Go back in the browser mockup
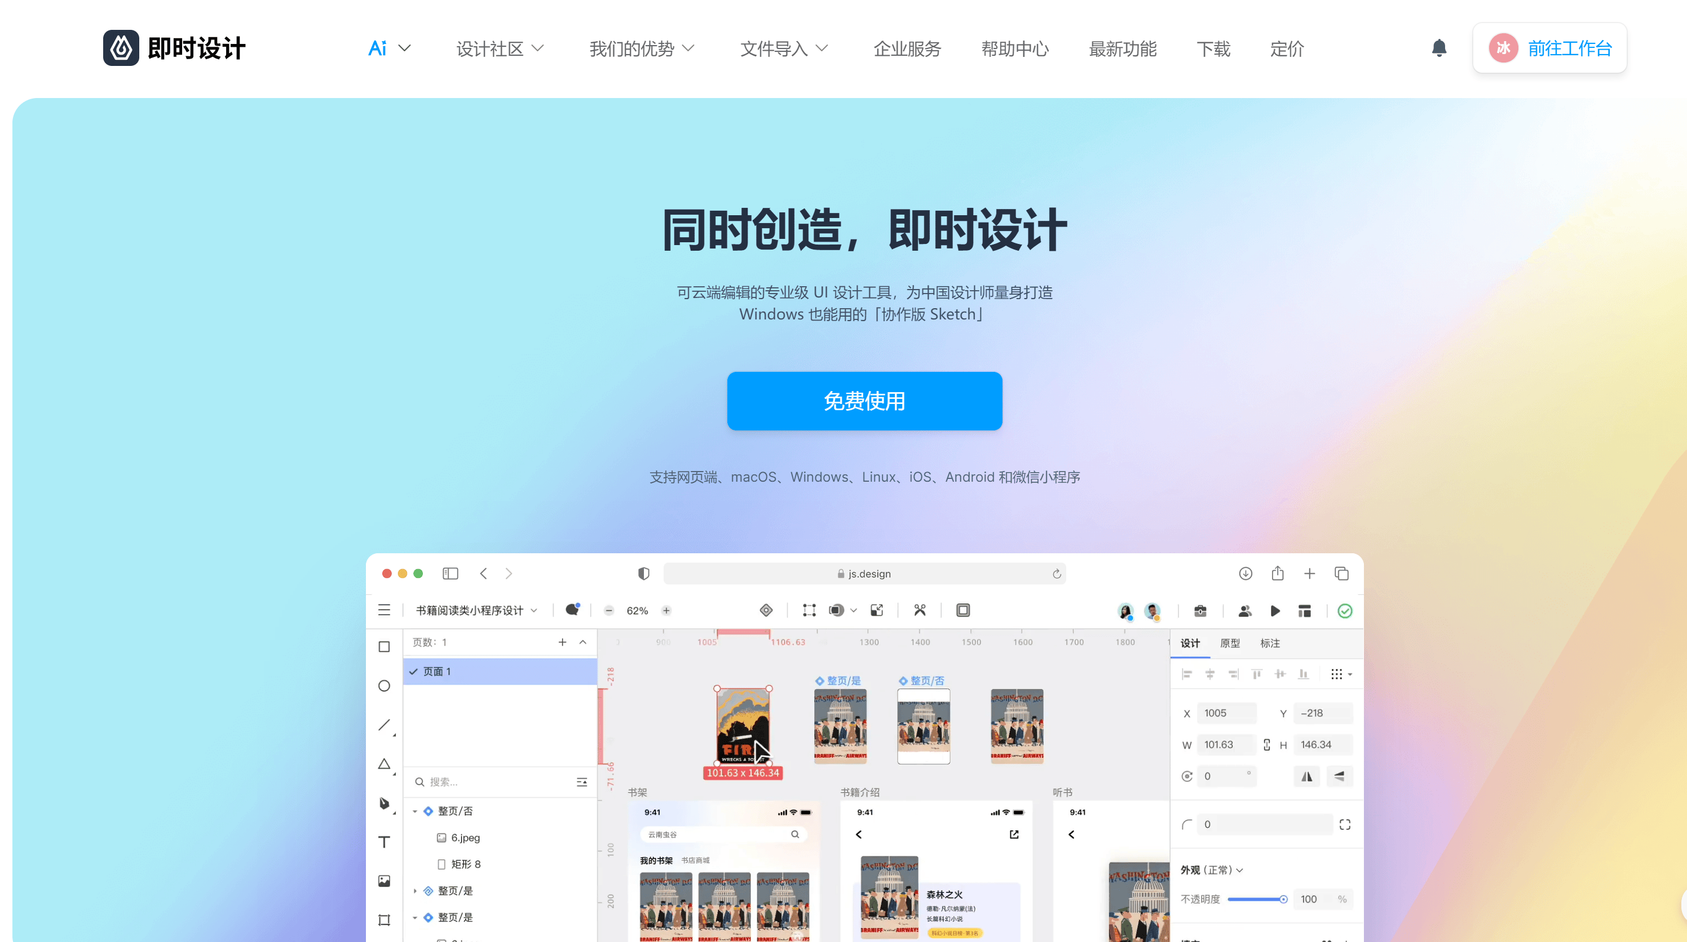 coord(483,573)
